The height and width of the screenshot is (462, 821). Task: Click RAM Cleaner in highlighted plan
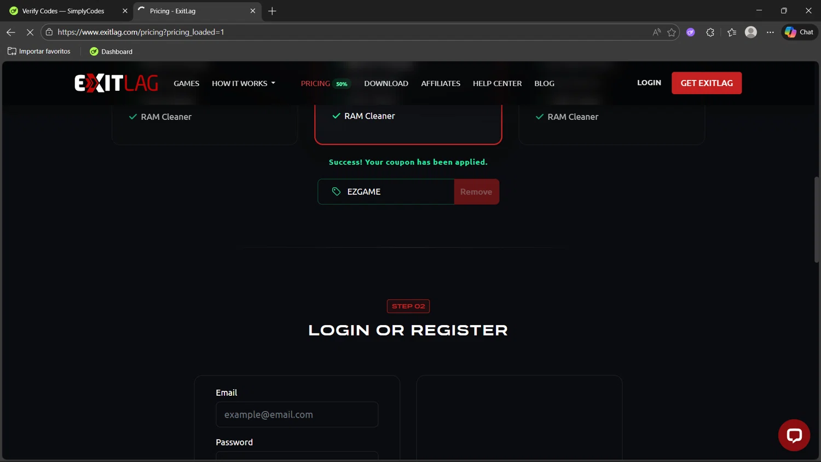click(x=369, y=116)
